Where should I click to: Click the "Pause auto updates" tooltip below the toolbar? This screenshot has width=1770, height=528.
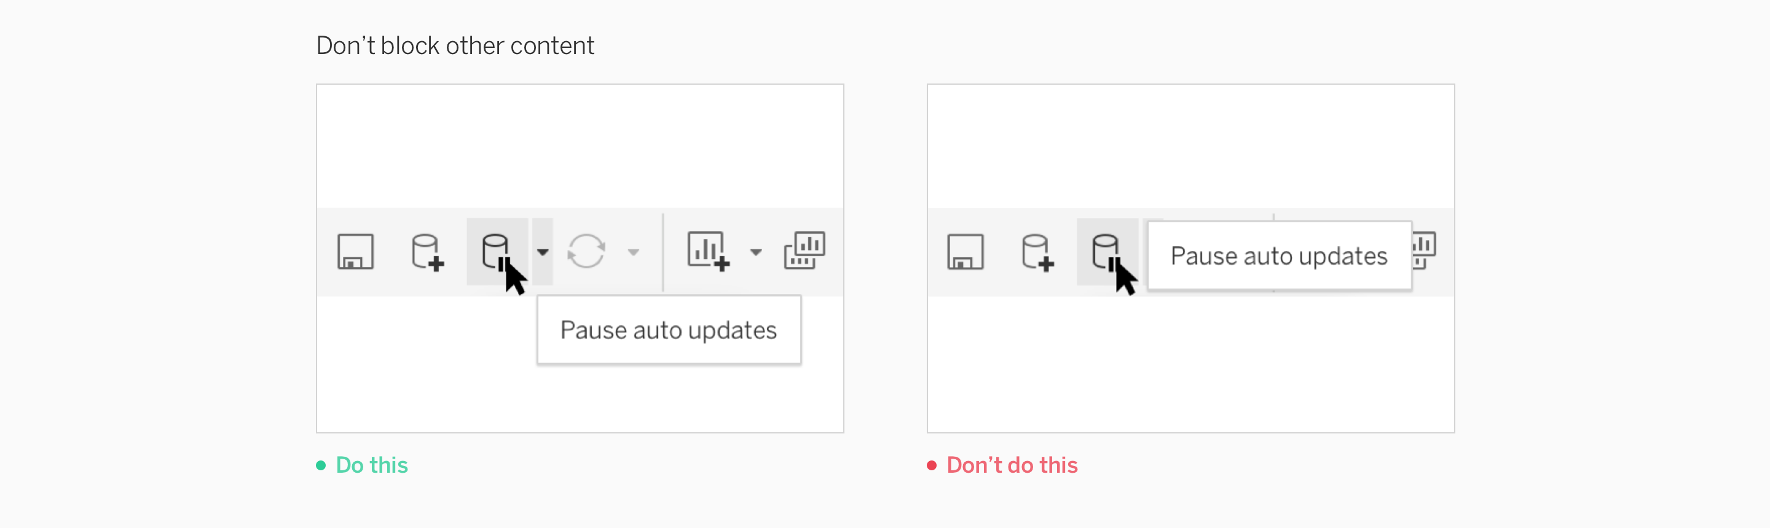pyautogui.click(x=669, y=330)
